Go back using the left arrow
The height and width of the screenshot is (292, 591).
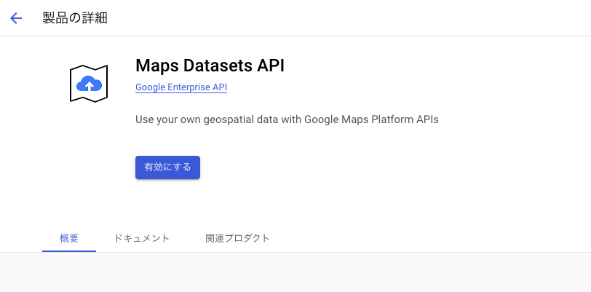pyautogui.click(x=16, y=18)
